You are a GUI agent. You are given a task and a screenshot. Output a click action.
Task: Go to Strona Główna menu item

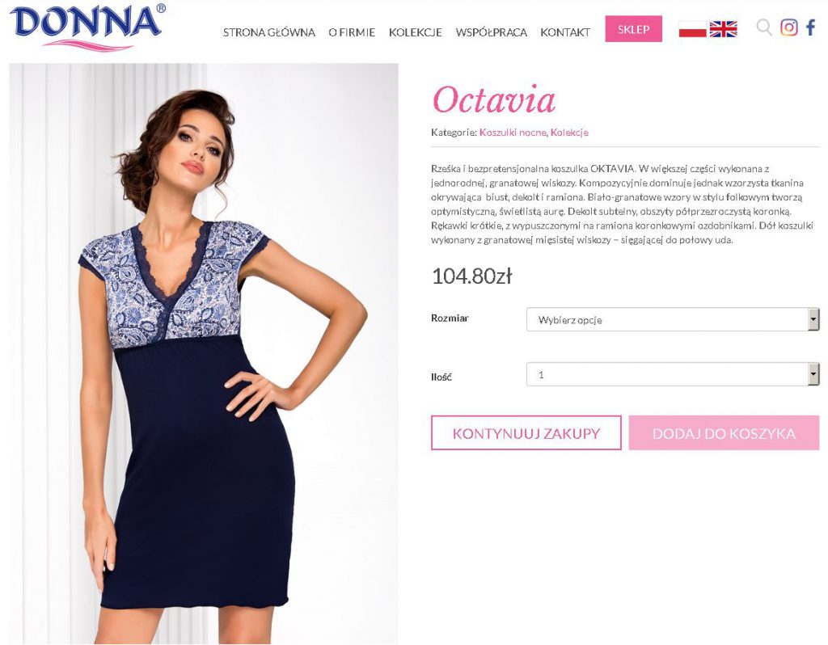(268, 32)
